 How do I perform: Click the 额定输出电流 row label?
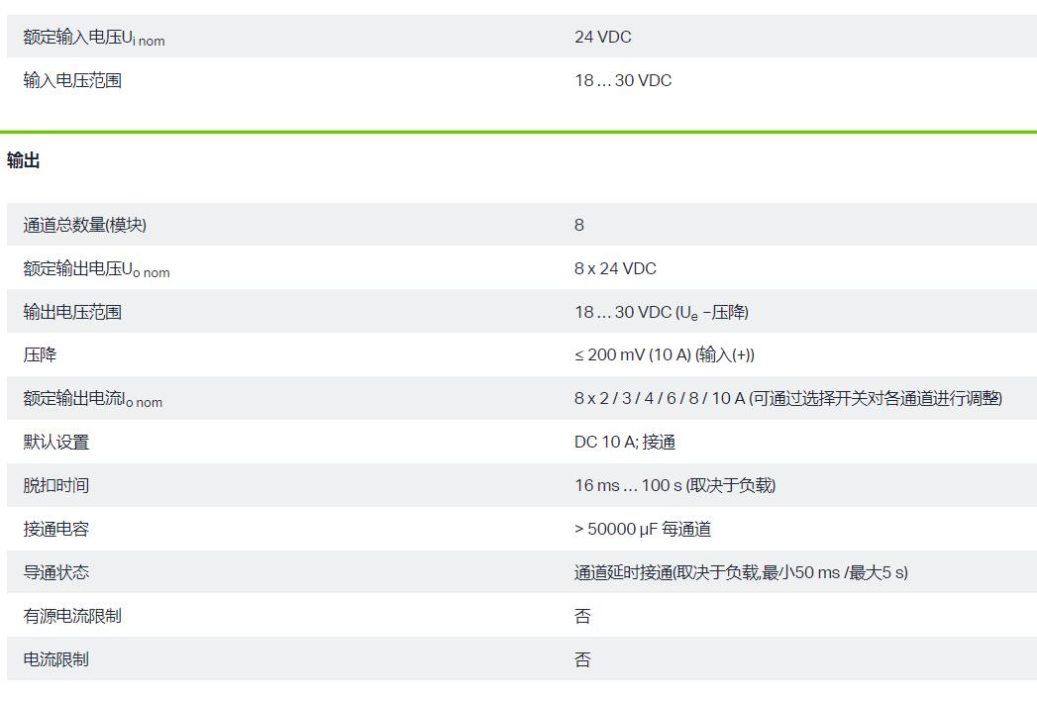click(92, 399)
